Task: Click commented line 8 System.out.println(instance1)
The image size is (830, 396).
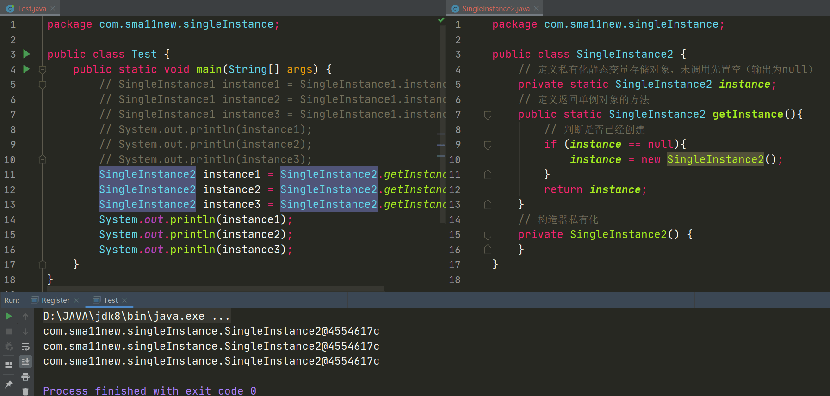Action: click(205, 129)
